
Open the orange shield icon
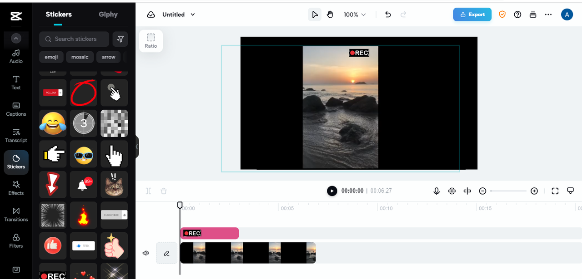(502, 15)
